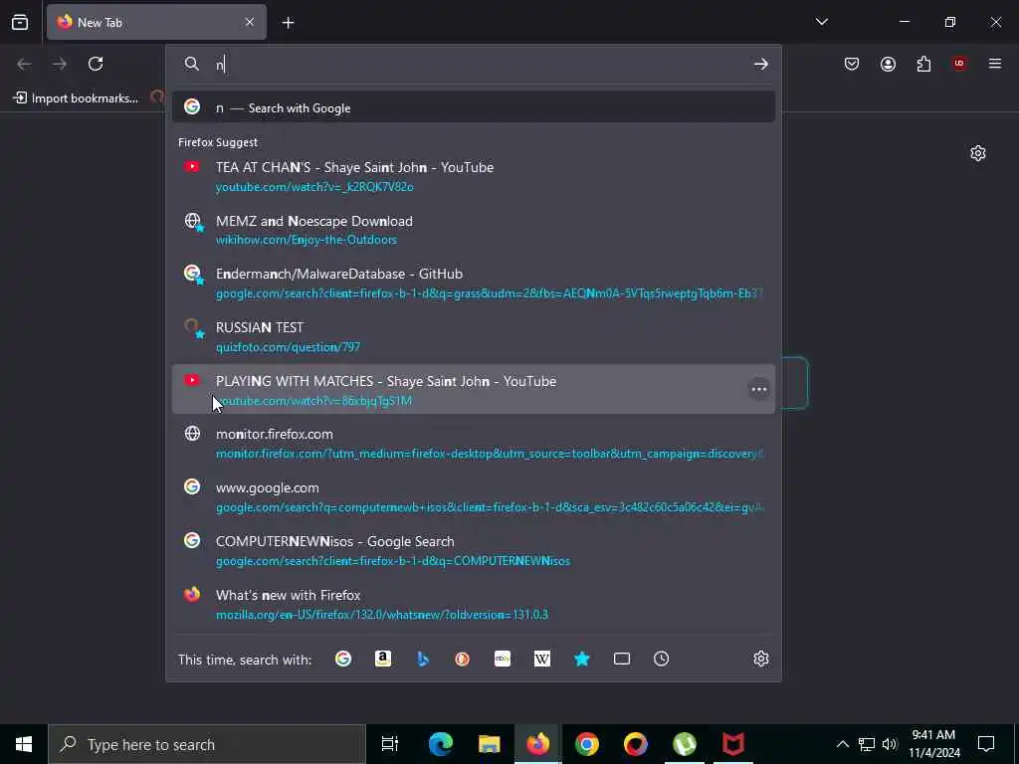
Task: Open the Firefox application hamburger menu
Action: pyautogui.click(x=995, y=64)
